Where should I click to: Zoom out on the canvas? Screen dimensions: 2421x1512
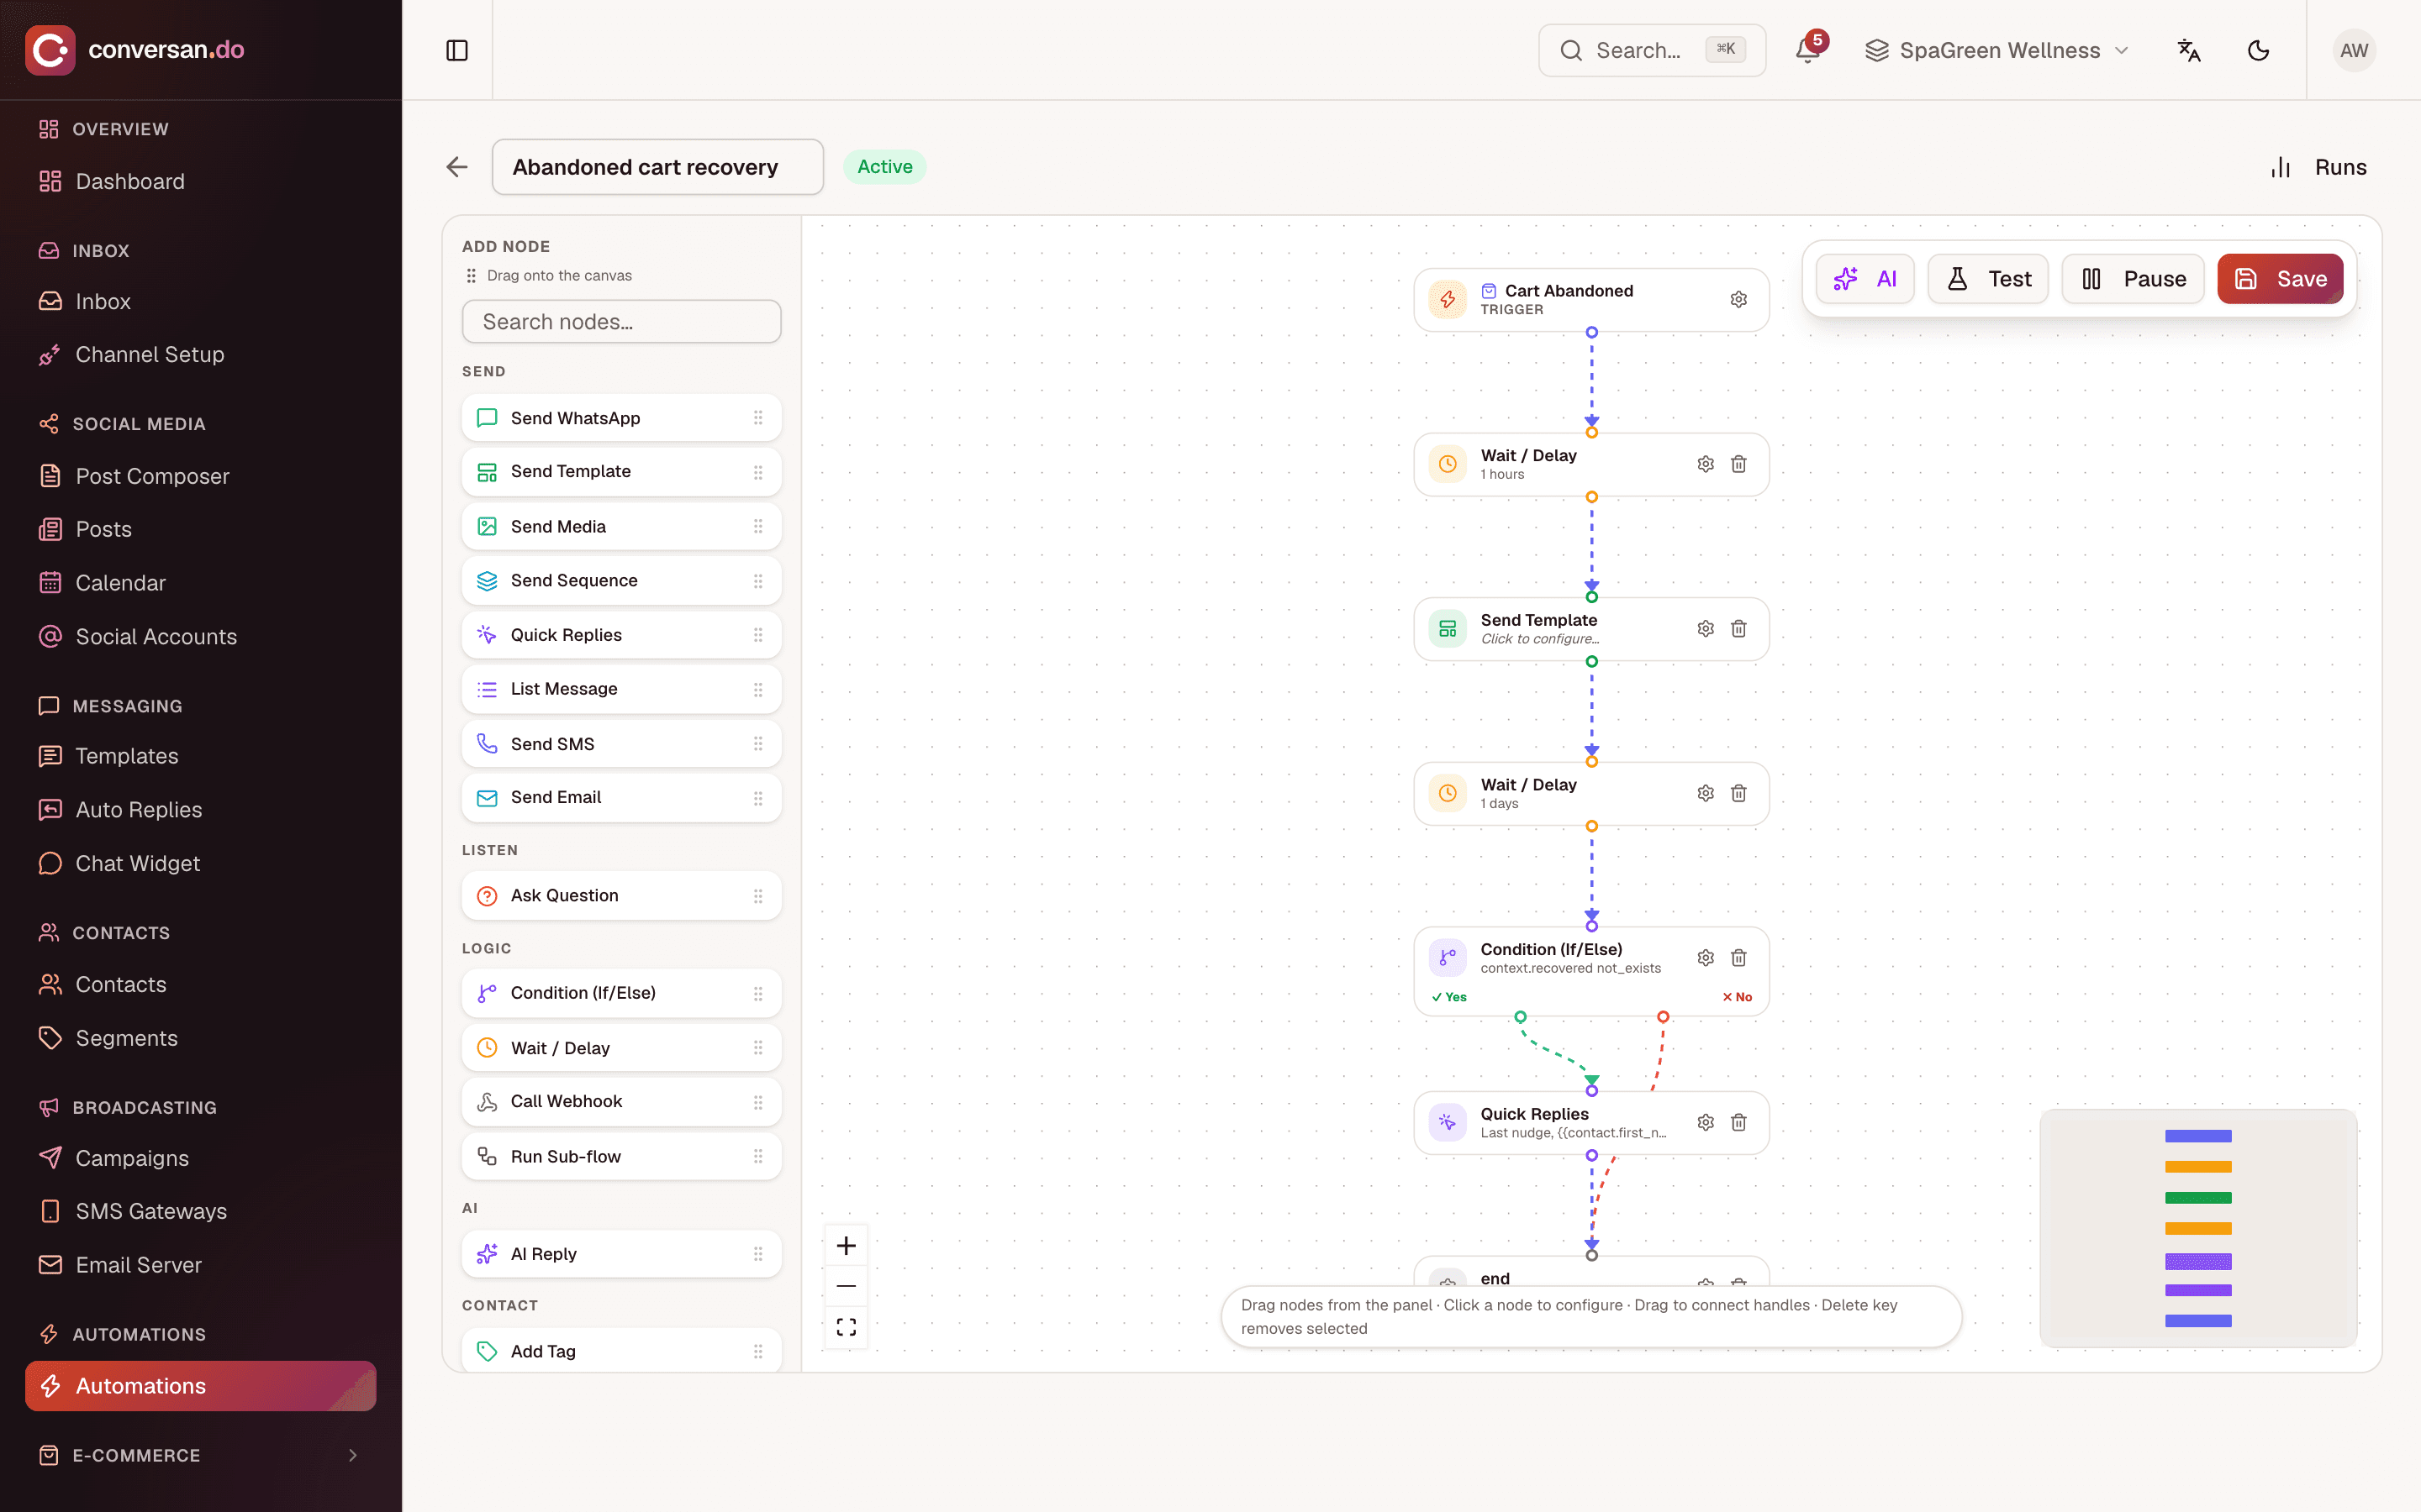(x=847, y=1286)
